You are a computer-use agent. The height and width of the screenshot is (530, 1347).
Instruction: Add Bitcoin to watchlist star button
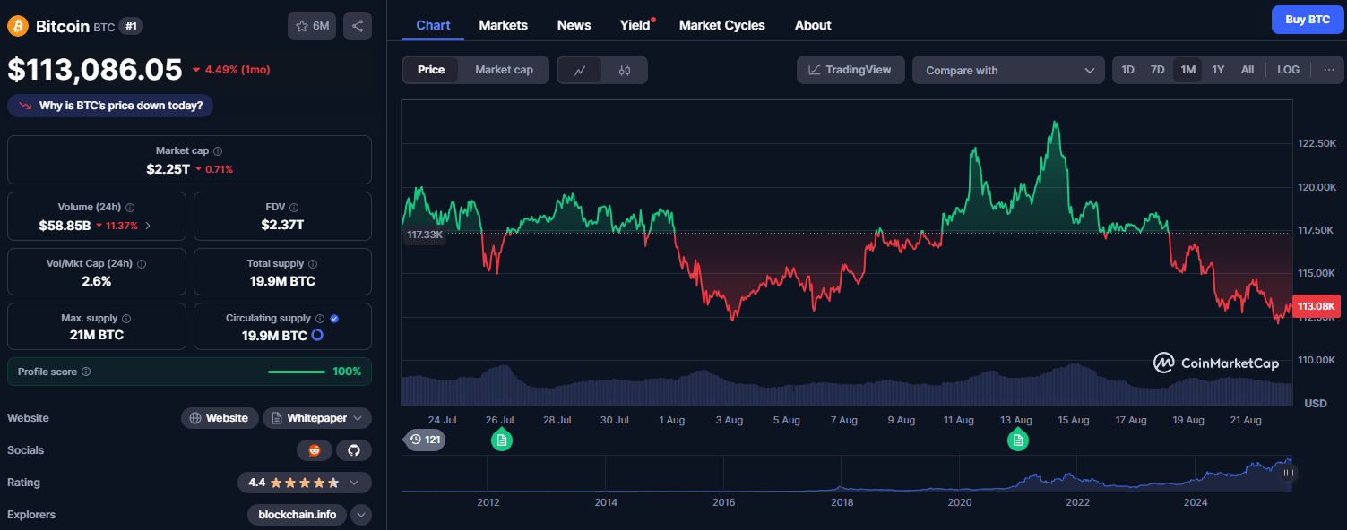point(312,26)
